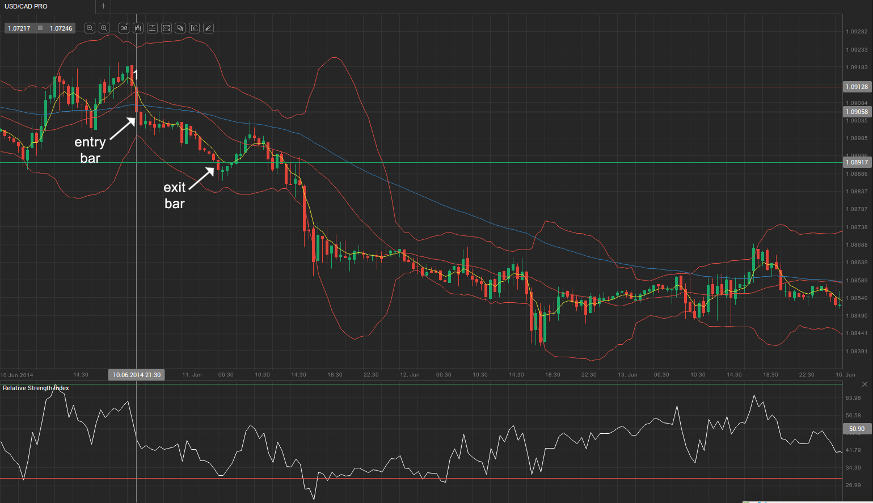Viewport: 873px width, 503px height.
Task: Click the overlapping windows icon in toolbar
Action: pyautogui.click(x=180, y=28)
